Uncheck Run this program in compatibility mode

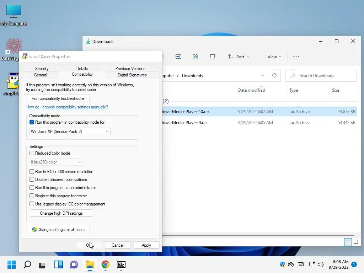(32, 122)
